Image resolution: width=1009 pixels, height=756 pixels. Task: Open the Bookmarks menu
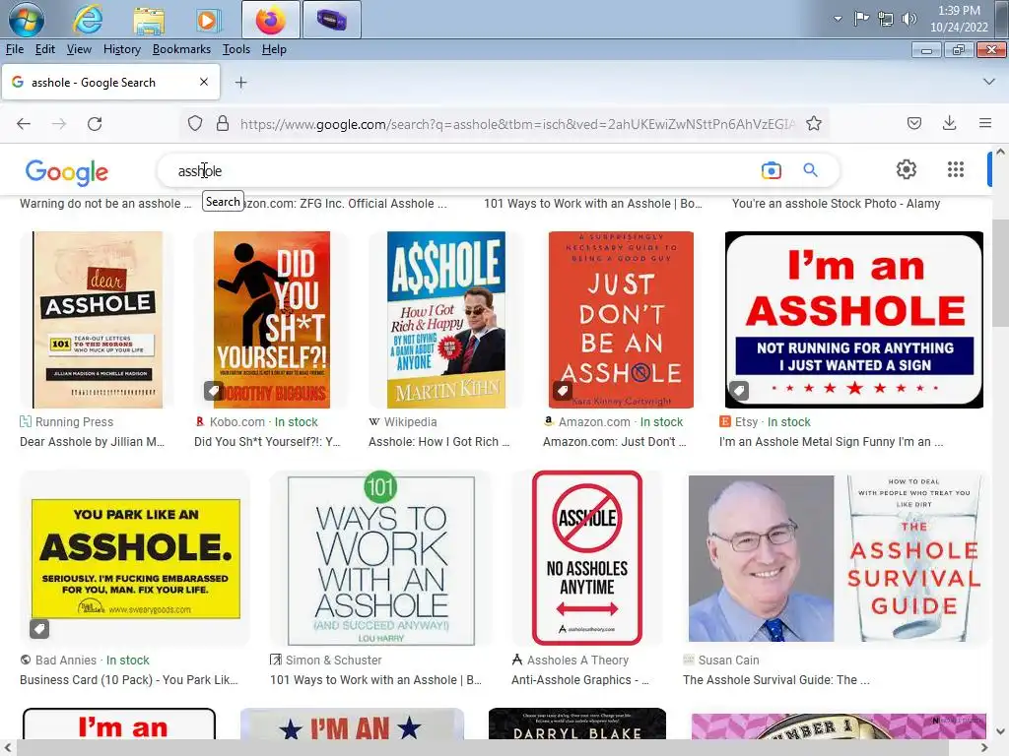181,49
